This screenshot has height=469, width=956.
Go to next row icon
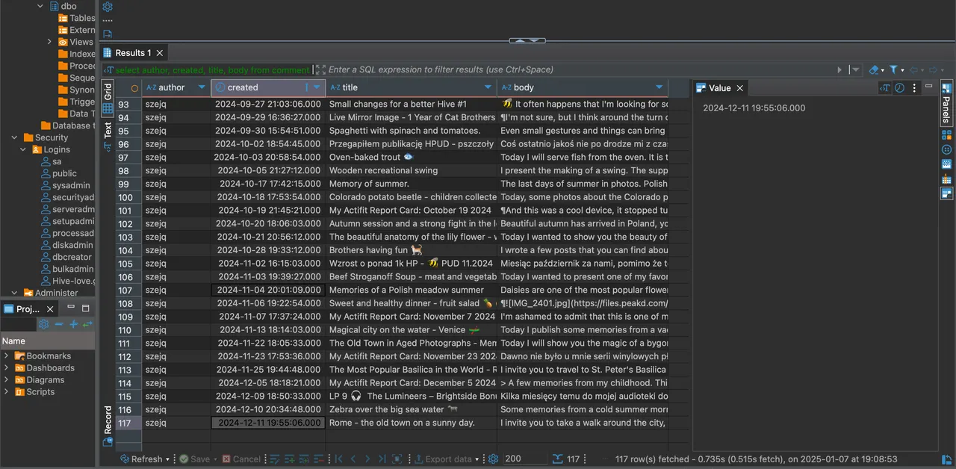tap(367, 459)
